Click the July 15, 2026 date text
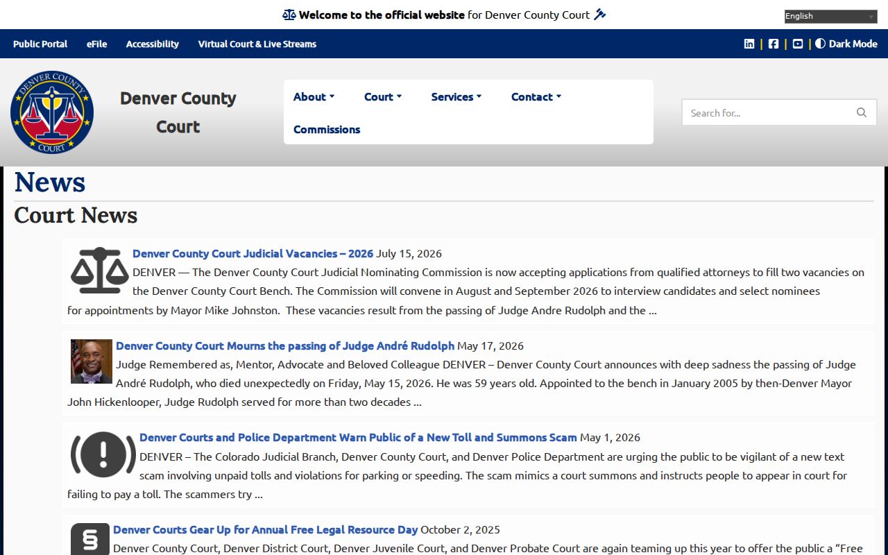The width and height of the screenshot is (888, 555). point(409,253)
